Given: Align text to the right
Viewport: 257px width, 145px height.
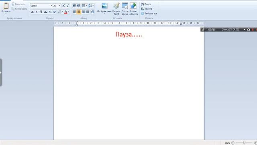Looking at the screenshot, I should (x=83, y=12).
